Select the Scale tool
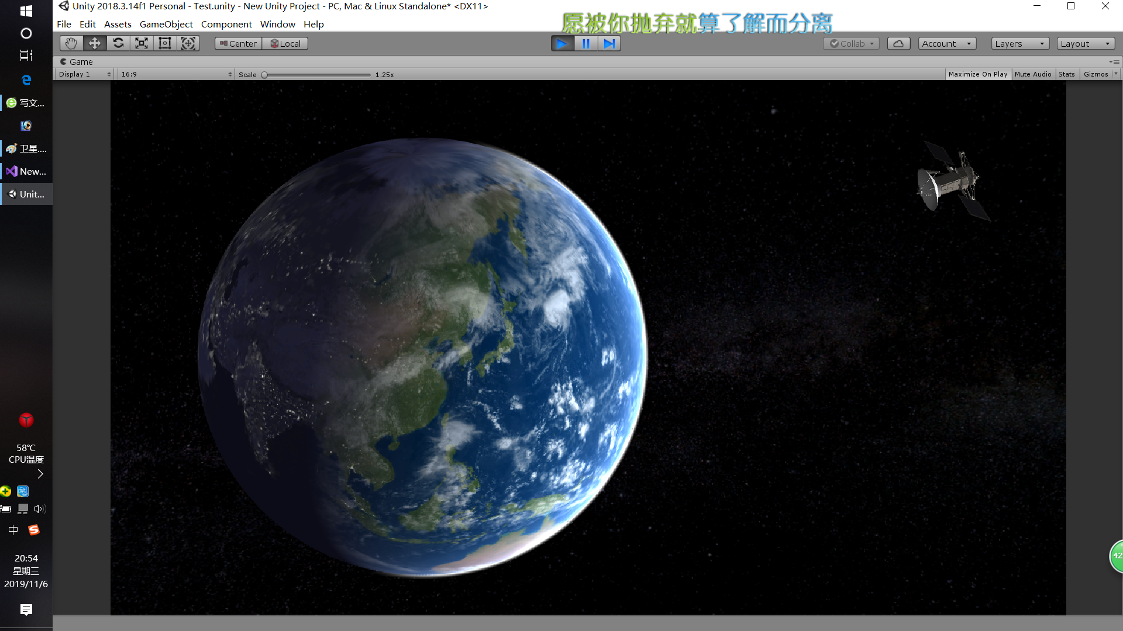 pyautogui.click(x=142, y=43)
